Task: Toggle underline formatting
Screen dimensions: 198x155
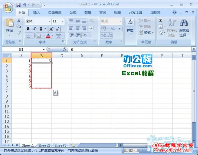Action: point(41,29)
